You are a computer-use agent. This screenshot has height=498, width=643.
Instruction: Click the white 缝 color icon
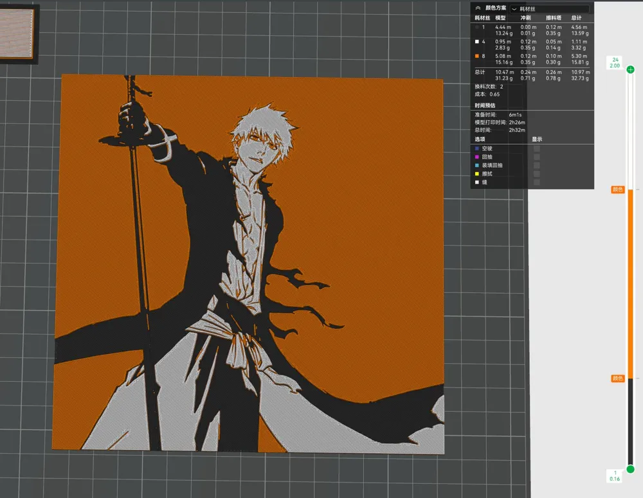click(x=477, y=182)
